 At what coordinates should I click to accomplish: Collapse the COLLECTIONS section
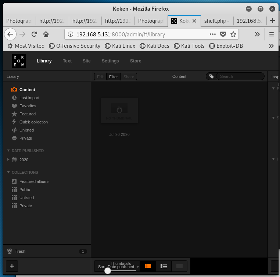8,172
